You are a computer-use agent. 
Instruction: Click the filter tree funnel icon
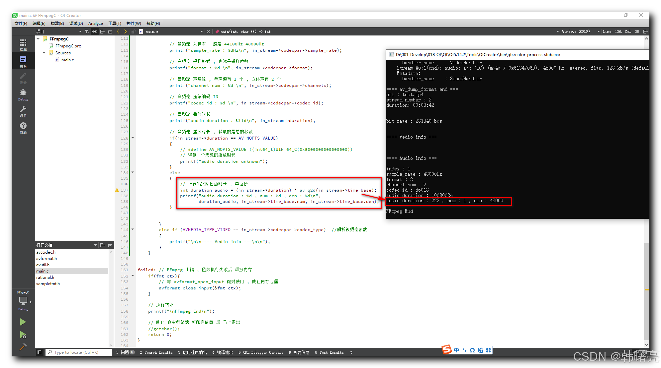click(x=87, y=31)
